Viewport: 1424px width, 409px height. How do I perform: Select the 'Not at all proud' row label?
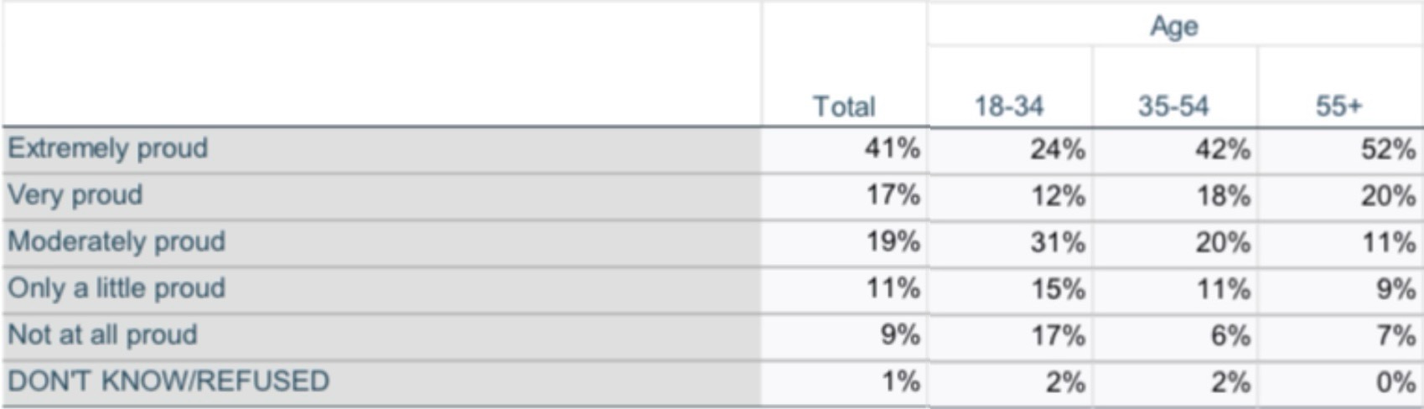tap(102, 334)
